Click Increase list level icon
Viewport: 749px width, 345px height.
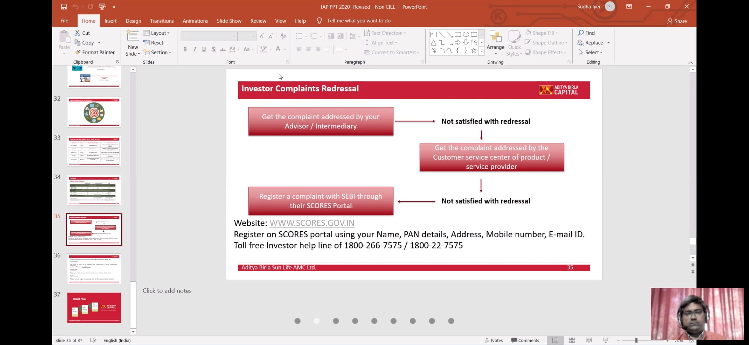(341, 36)
